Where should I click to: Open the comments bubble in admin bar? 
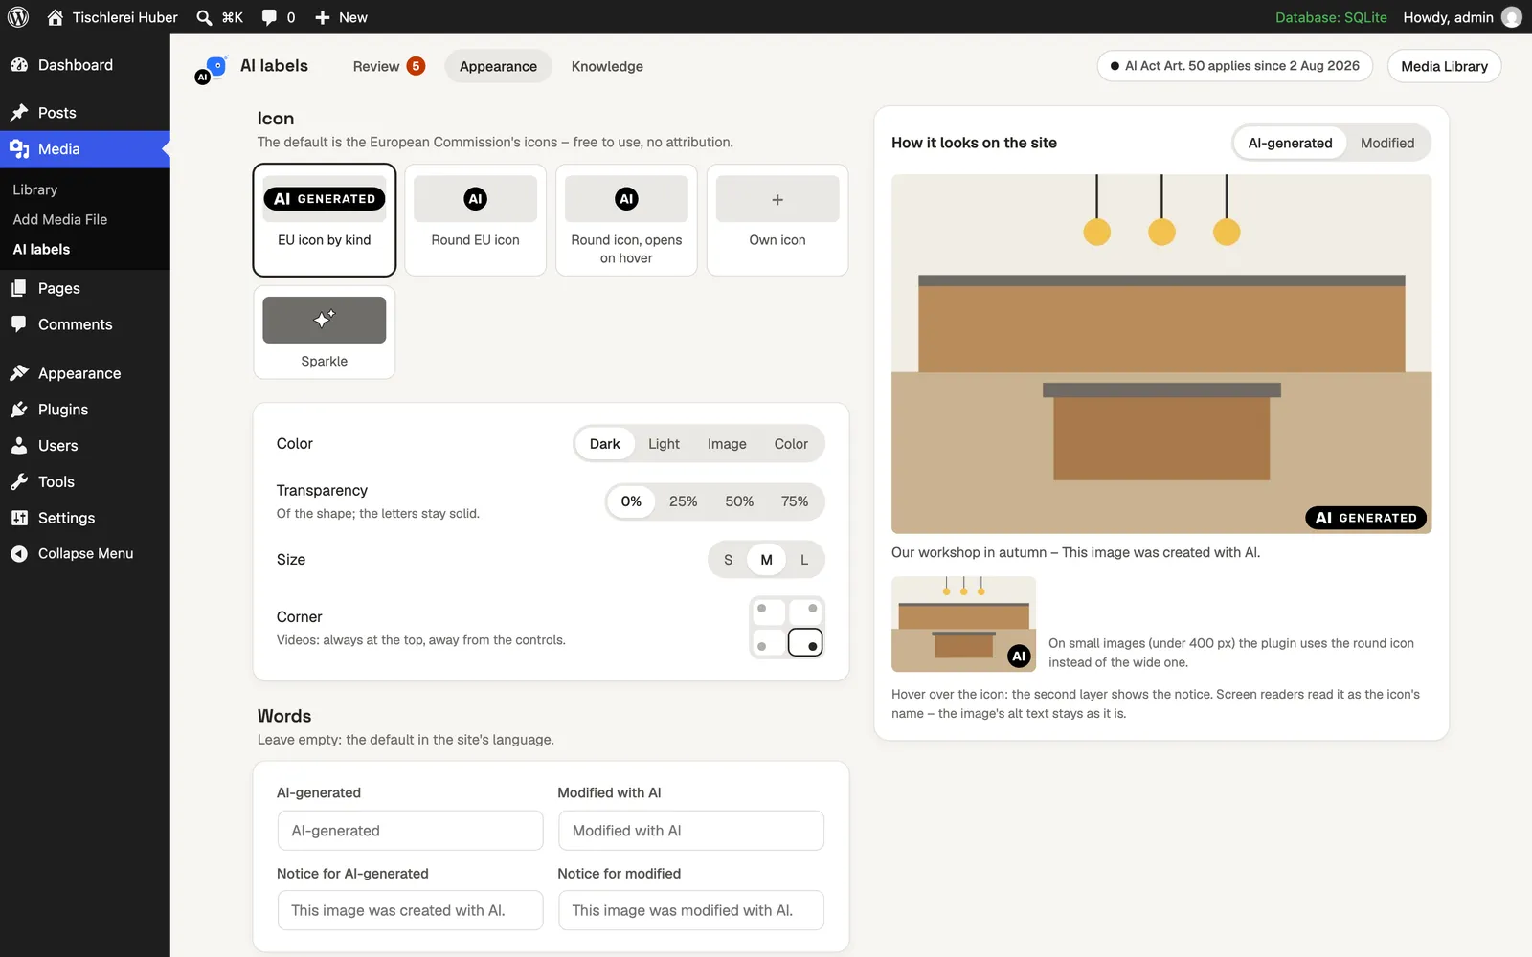click(269, 17)
